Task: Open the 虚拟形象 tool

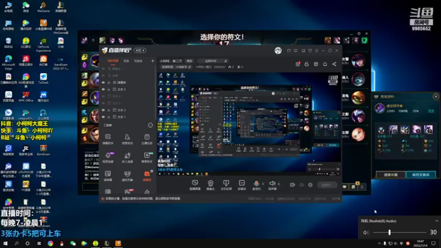Action: pos(127,176)
